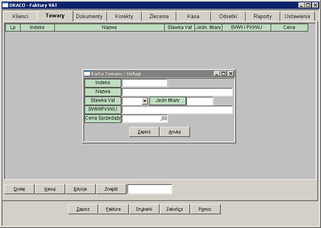The width and height of the screenshot is (321, 228).
Task: Click the Indeks column header in the table
Action: pyautogui.click(x=37, y=27)
